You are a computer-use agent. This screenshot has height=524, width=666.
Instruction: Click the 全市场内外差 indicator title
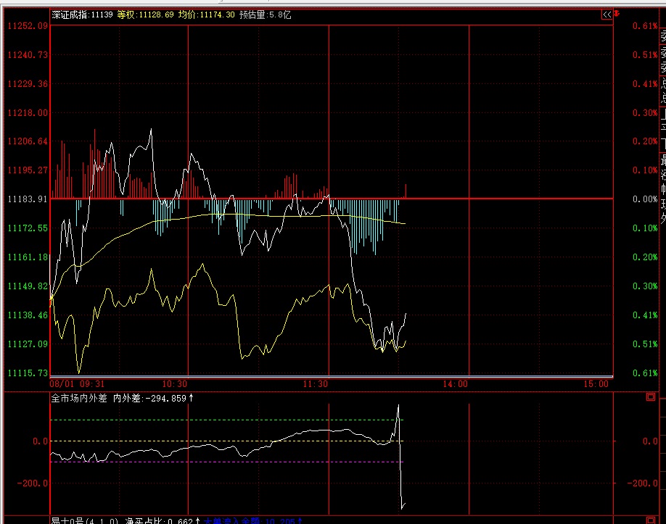tap(79, 398)
